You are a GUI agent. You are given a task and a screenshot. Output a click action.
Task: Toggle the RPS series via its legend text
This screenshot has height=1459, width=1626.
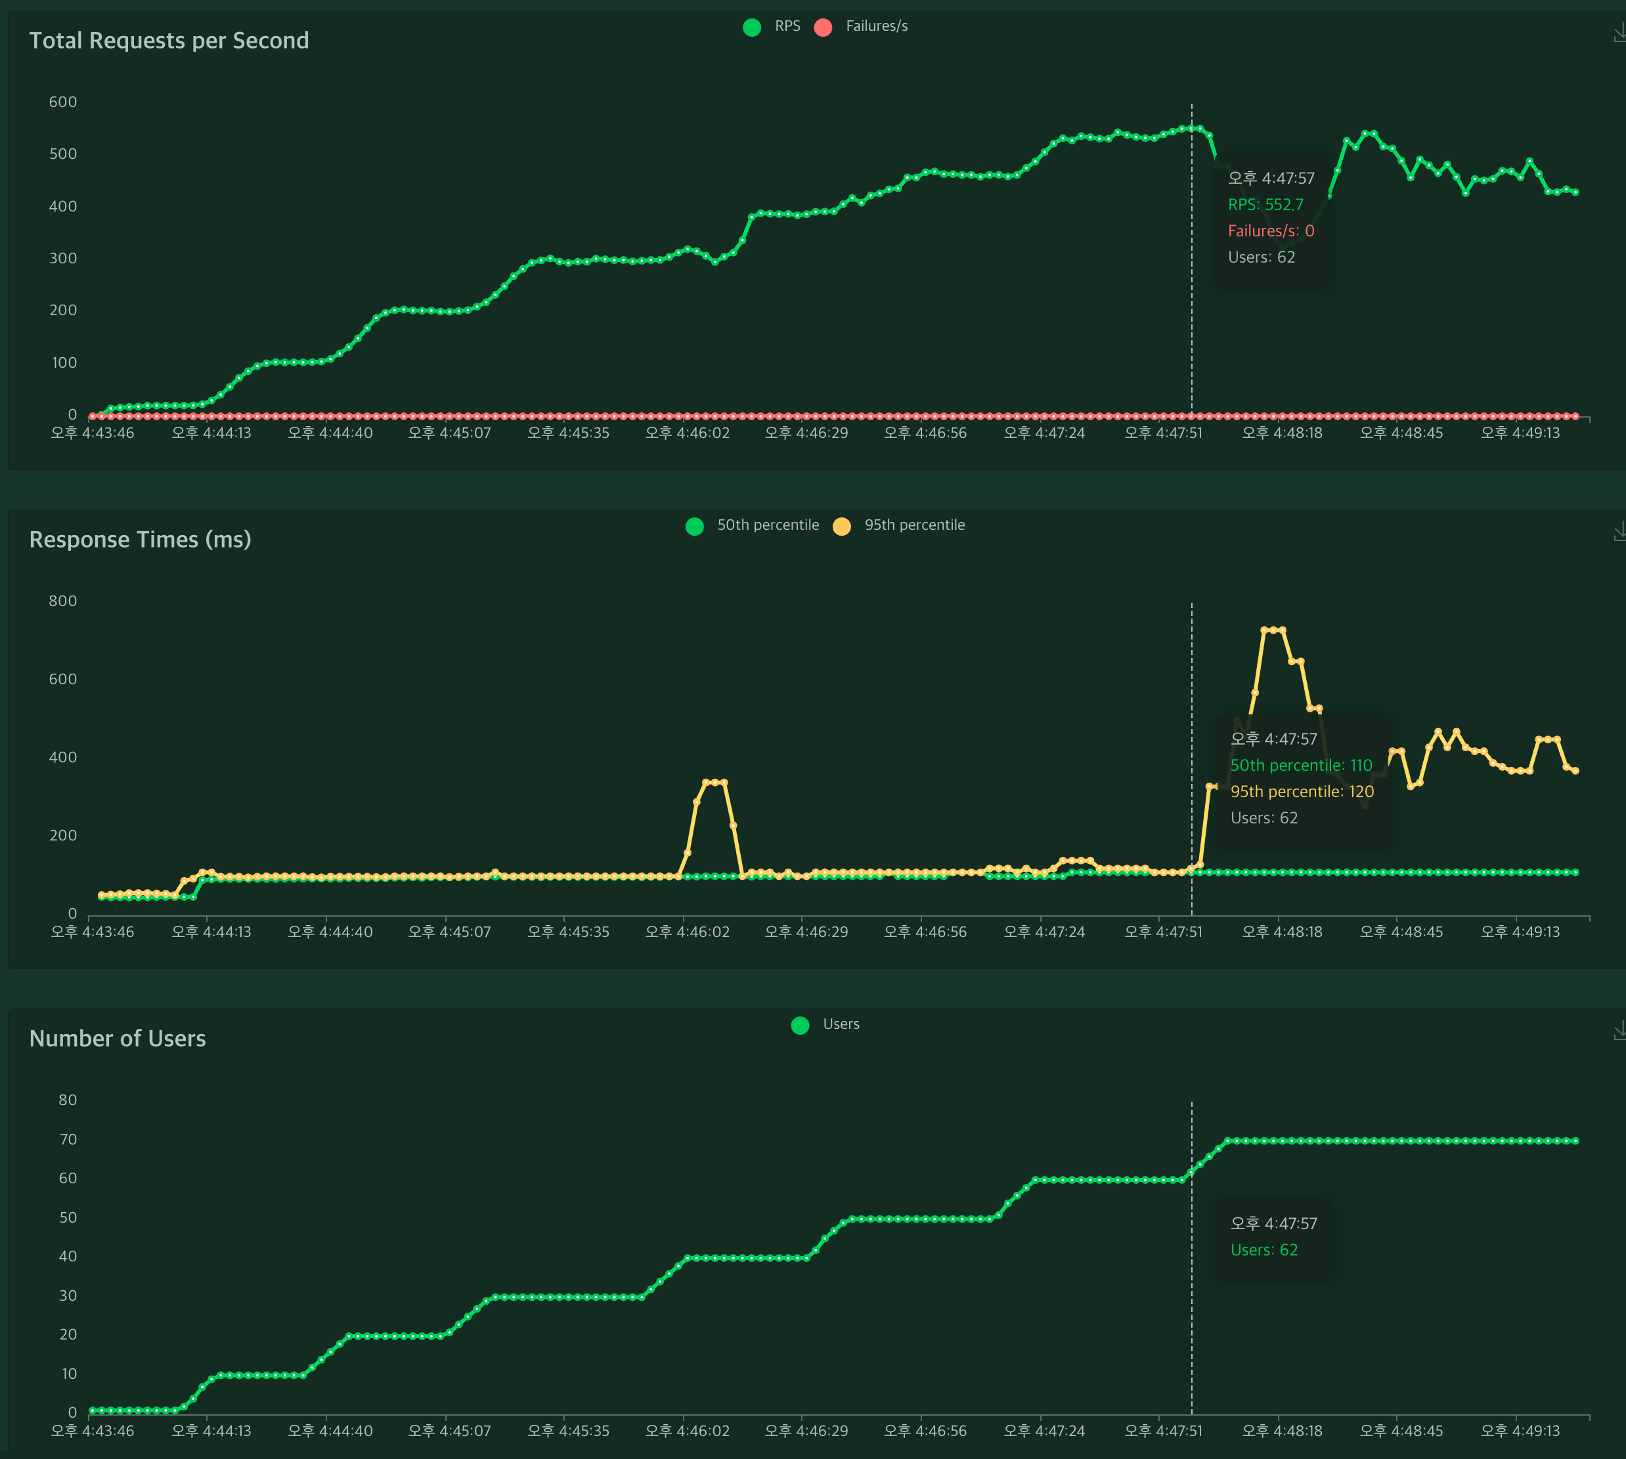tap(787, 26)
